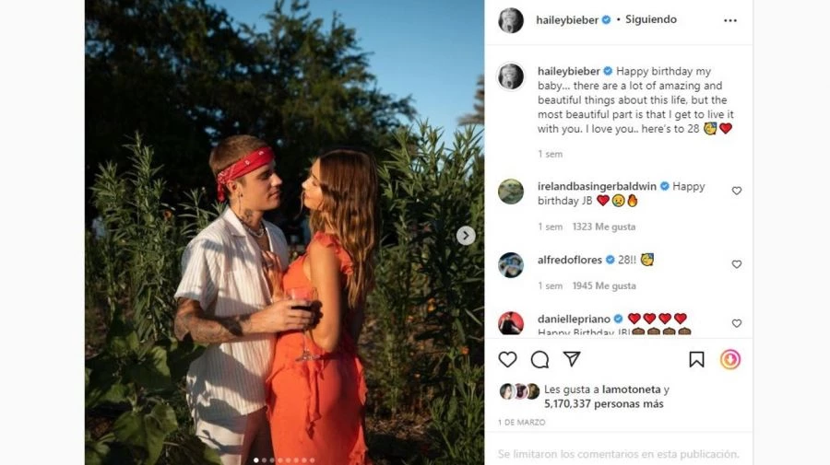This screenshot has width=830, height=465.
Task: View the 1945 Me gusta likes list
Action: (x=604, y=286)
